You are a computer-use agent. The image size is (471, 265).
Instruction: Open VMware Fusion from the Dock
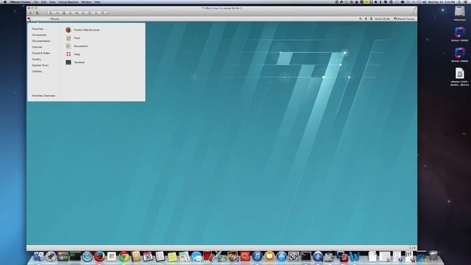click(x=342, y=256)
